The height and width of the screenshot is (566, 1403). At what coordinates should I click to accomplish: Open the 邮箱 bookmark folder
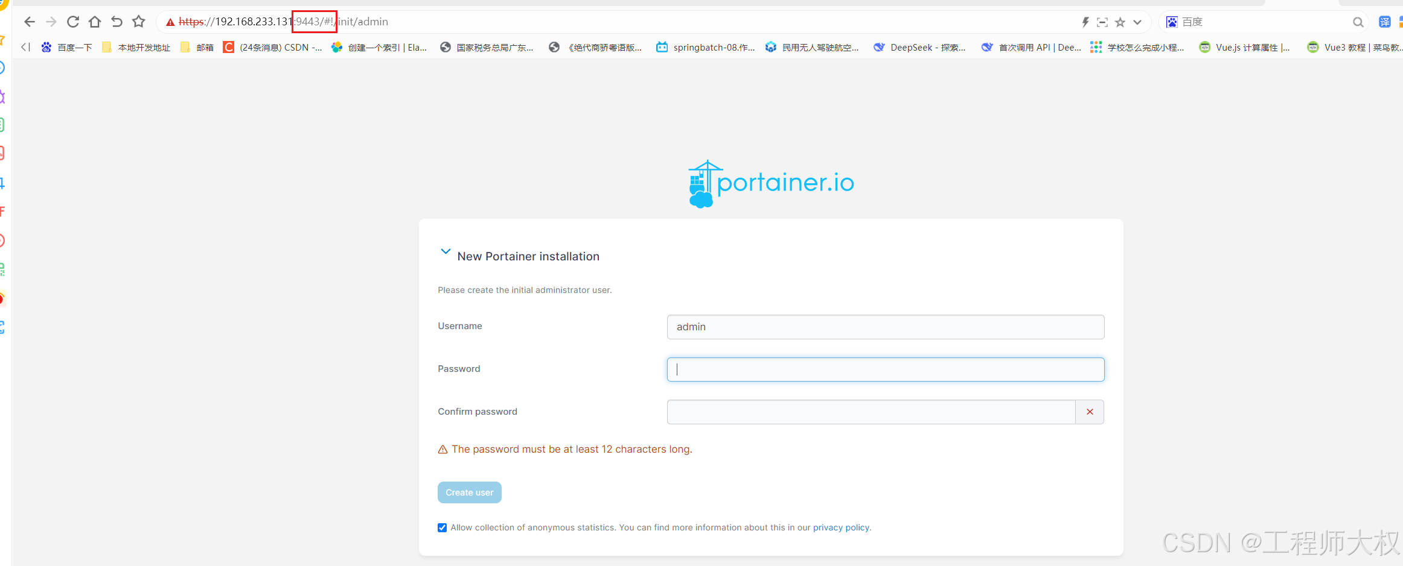pos(197,47)
